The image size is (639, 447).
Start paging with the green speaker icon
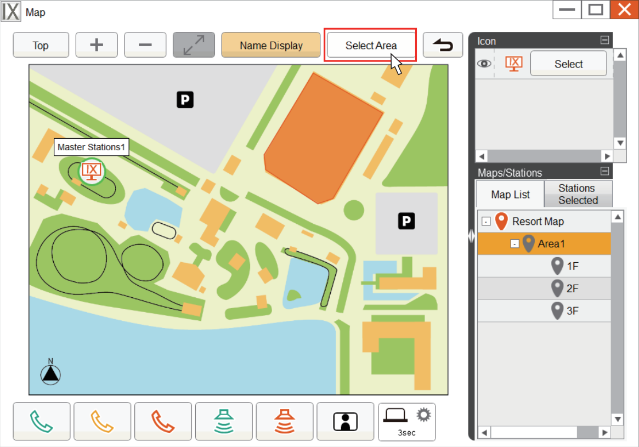click(224, 421)
